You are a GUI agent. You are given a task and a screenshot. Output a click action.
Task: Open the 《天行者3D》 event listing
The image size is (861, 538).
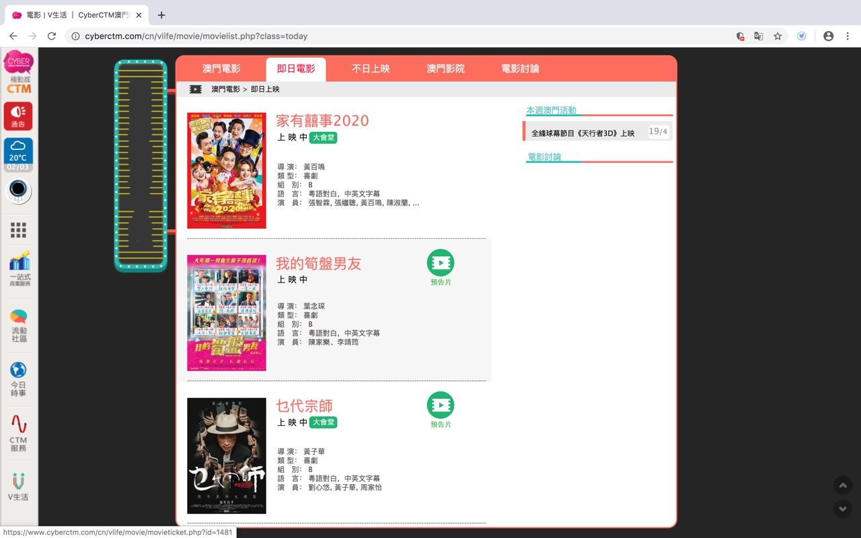pyautogui.click(x=583, y=133)
